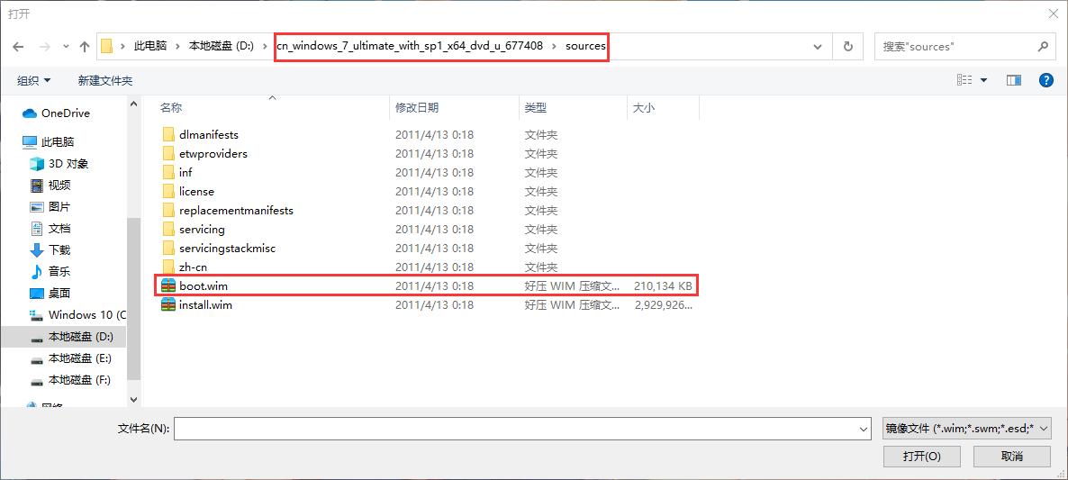Expand the address bar history dropdown
Screen dimensions: 1068x480
coord(818,46)
